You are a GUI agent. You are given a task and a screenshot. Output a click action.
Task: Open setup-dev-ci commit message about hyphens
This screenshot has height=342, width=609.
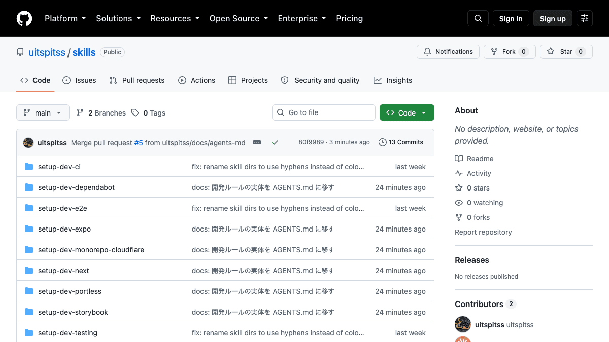[278, 167]
